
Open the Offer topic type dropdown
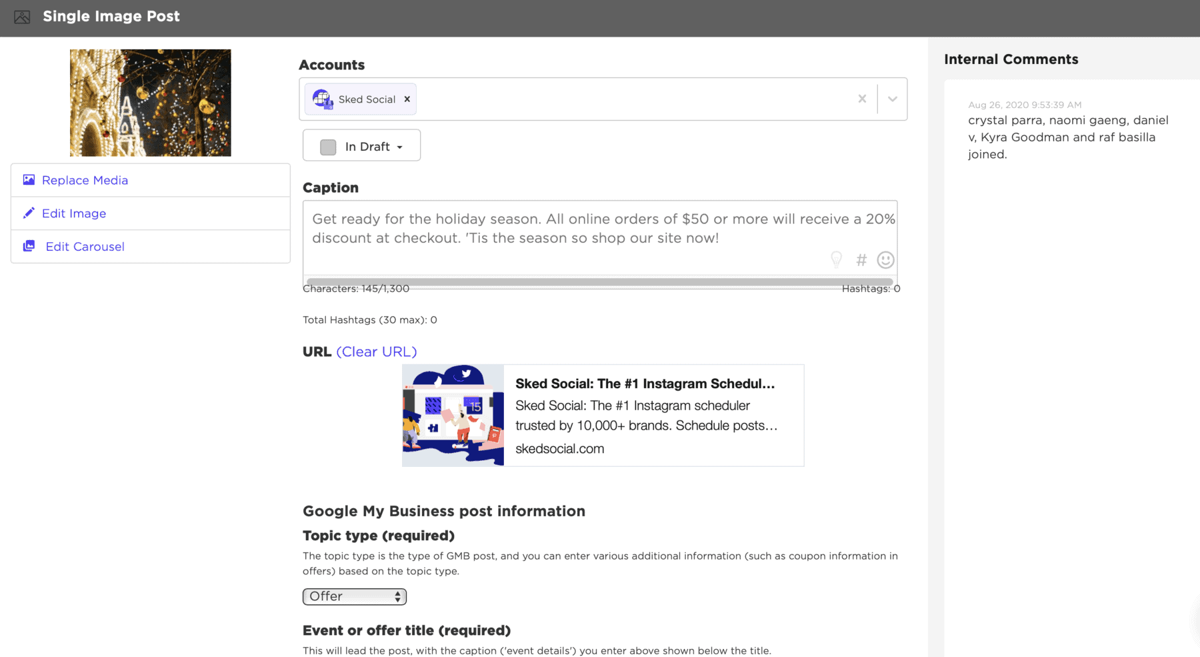(354, 596)
